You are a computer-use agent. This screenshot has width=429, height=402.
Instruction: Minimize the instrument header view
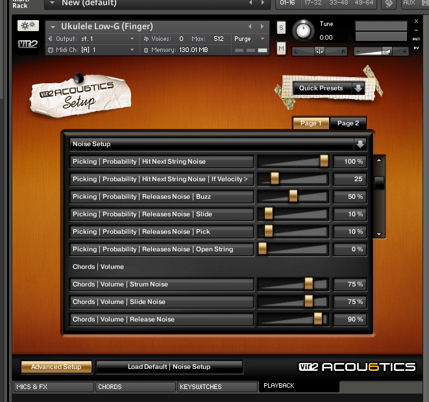coord(416,30)
